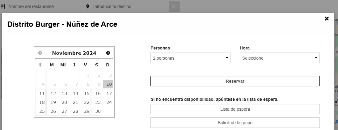
Task: Expand the Hora time selector
Action: pyautogui.click(x=280, y=58)
